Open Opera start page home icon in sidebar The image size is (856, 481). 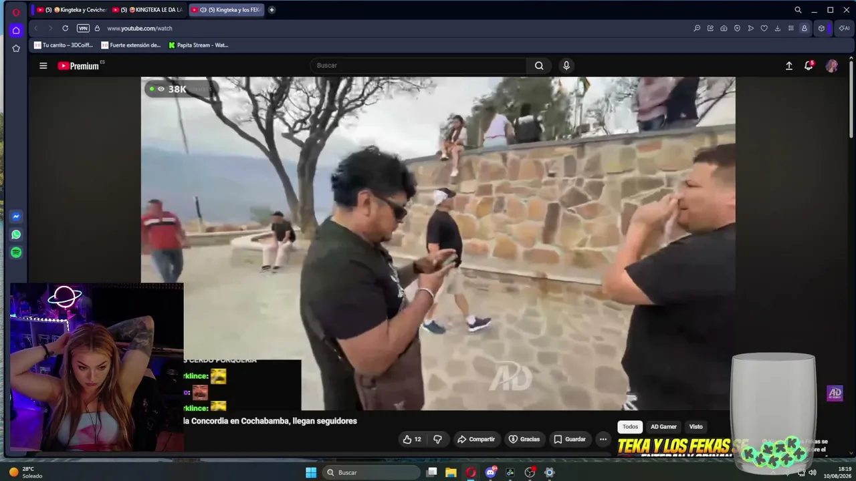(16, 31)
